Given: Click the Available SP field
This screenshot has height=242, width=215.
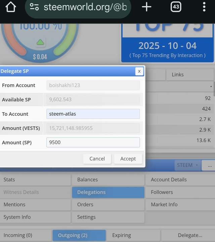Looking at the screenshot, I should 93,99.
